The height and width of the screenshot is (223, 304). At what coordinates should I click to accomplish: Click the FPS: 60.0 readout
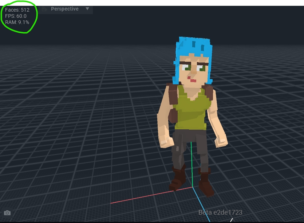pos(16,16)
